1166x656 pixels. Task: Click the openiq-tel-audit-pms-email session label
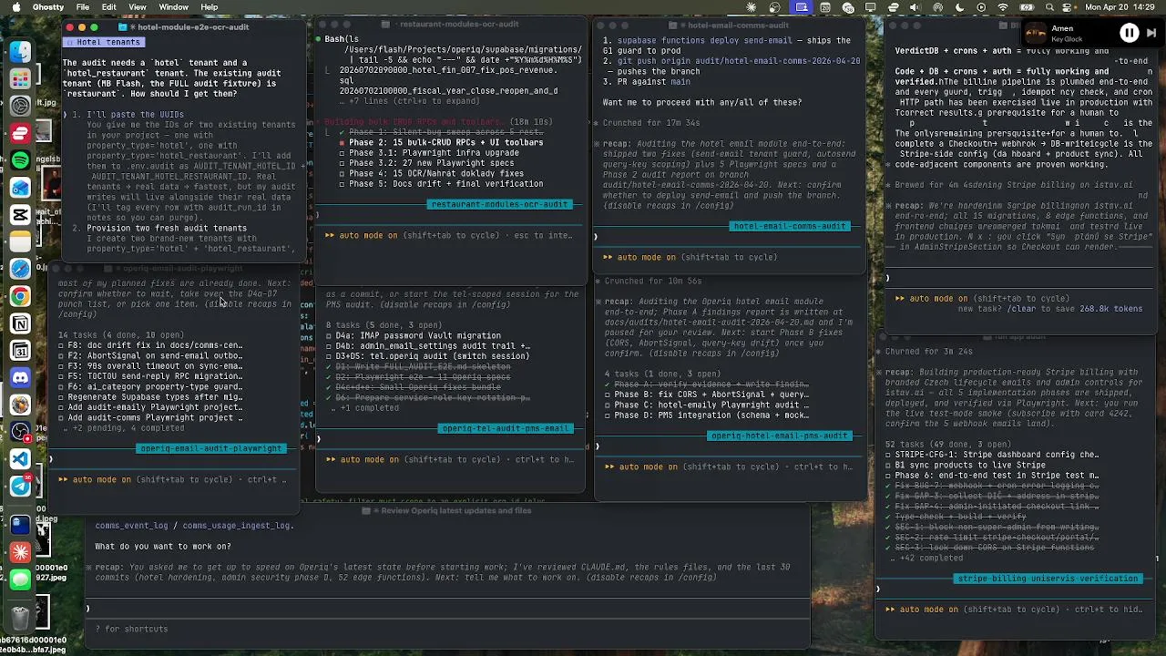(x=506, y=428)
